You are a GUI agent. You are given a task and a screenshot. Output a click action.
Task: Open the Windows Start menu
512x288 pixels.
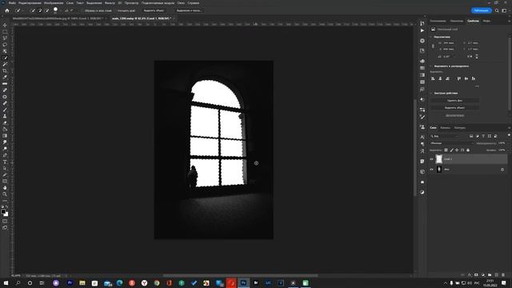(6, 282)
